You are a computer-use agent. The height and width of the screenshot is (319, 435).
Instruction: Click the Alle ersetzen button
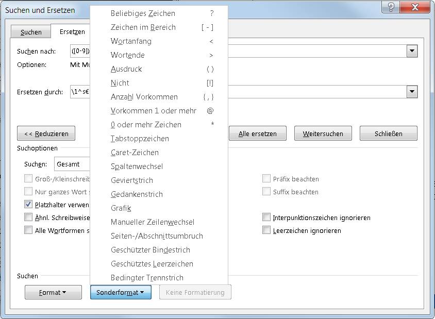(x=258, y=133)
